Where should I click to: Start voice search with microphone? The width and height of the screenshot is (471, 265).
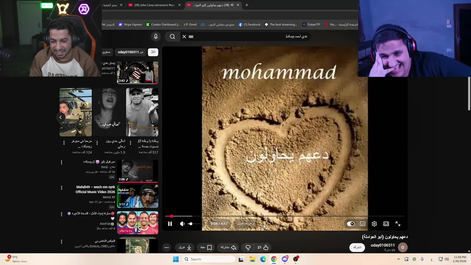click(156, 36)
